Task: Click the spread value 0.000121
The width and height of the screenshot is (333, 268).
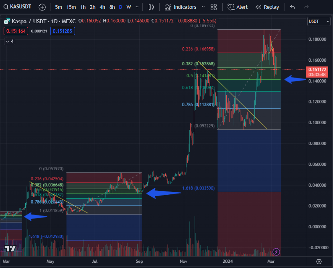Action: tap(39, 31)
